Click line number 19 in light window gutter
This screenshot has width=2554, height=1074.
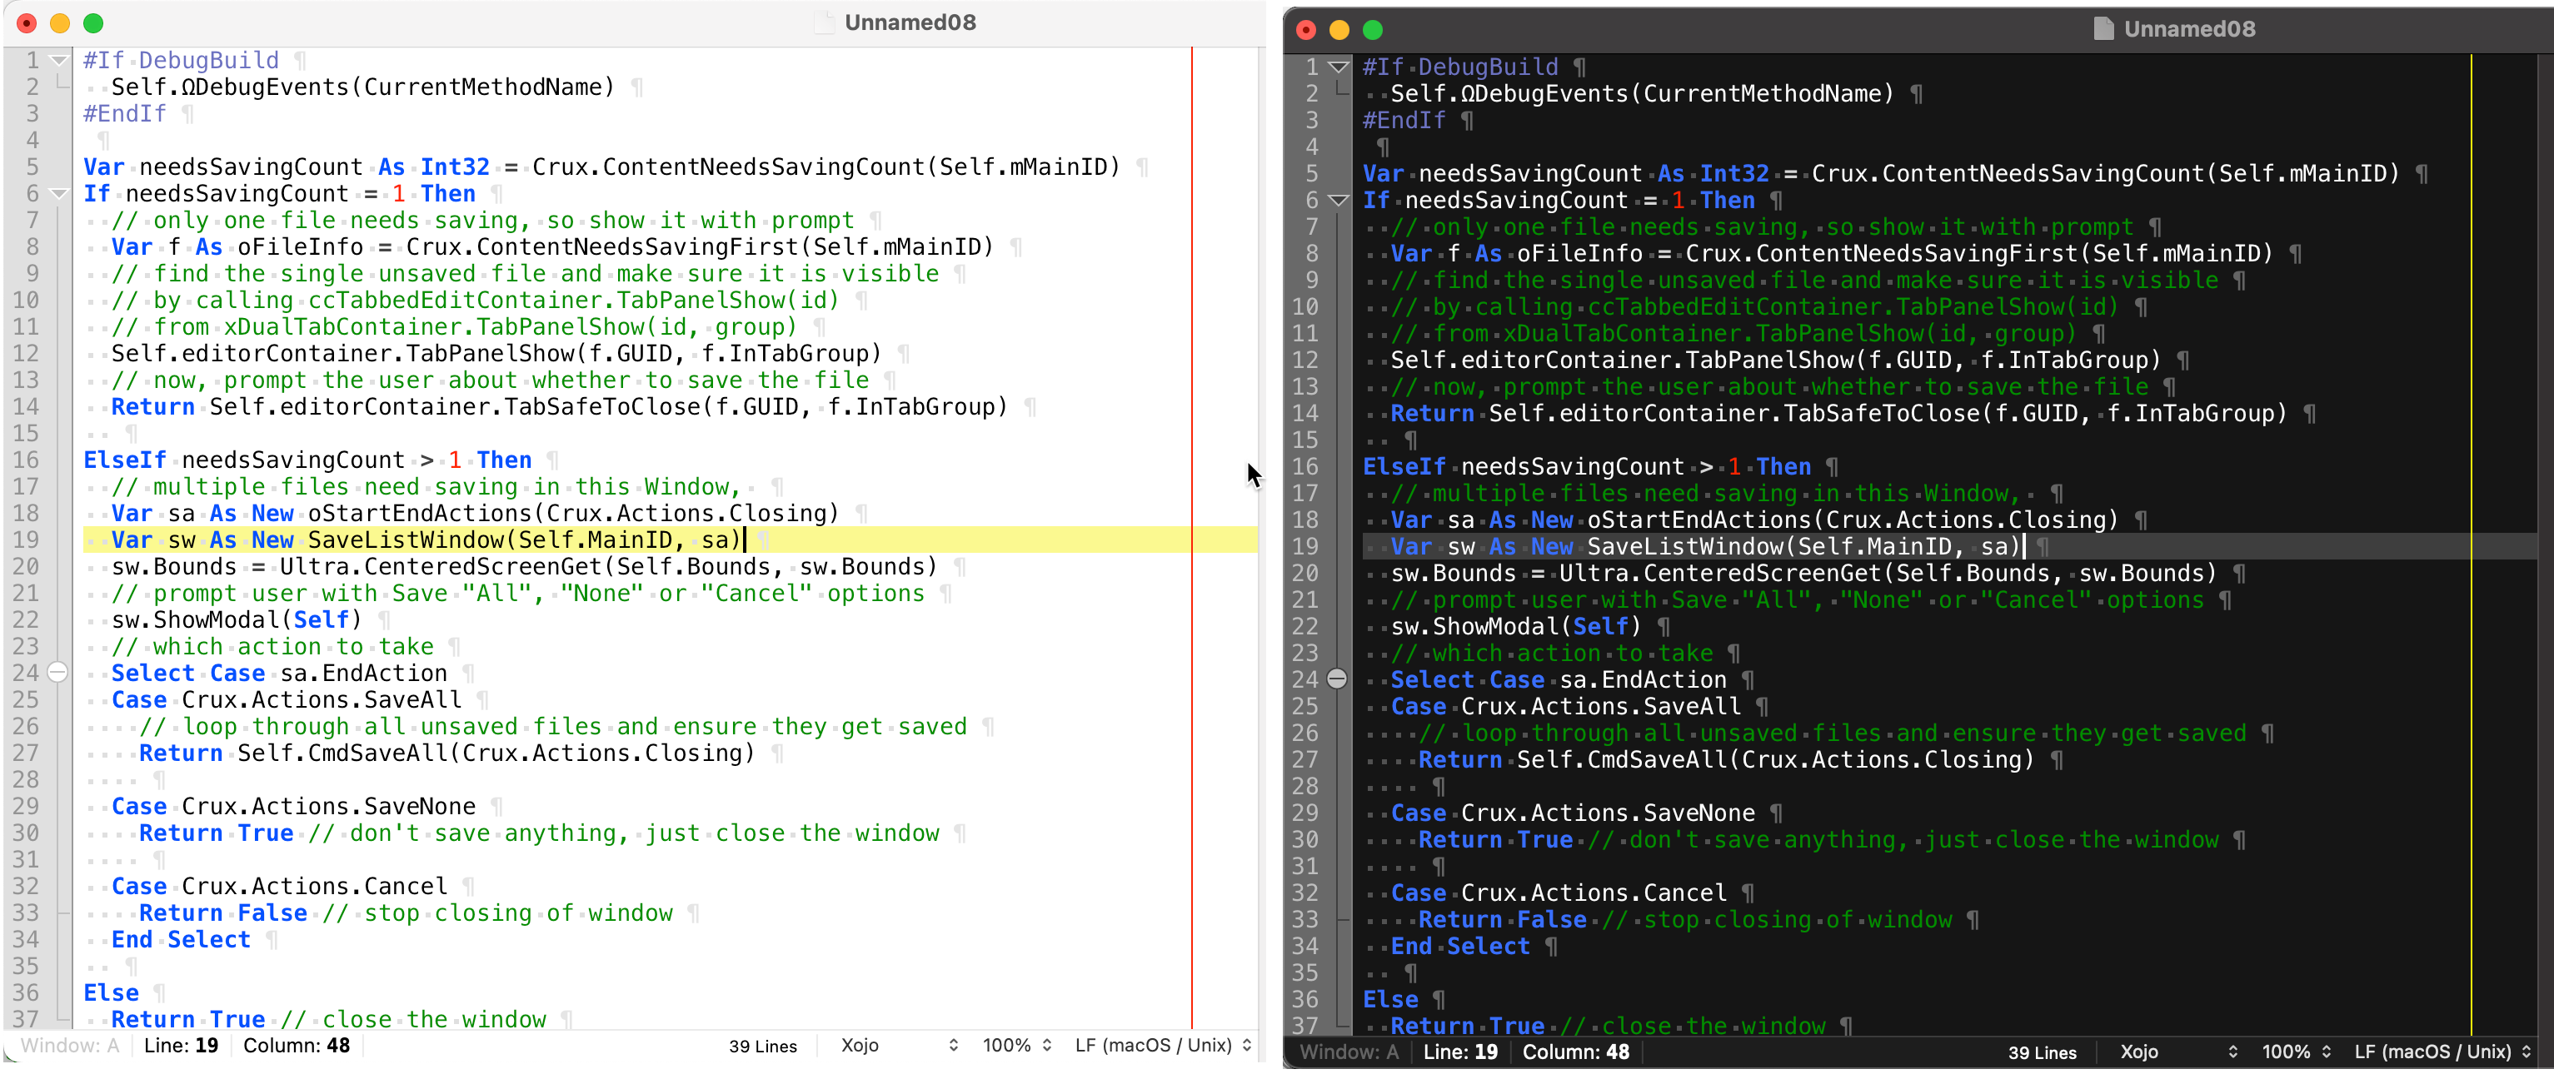[26, 540]
